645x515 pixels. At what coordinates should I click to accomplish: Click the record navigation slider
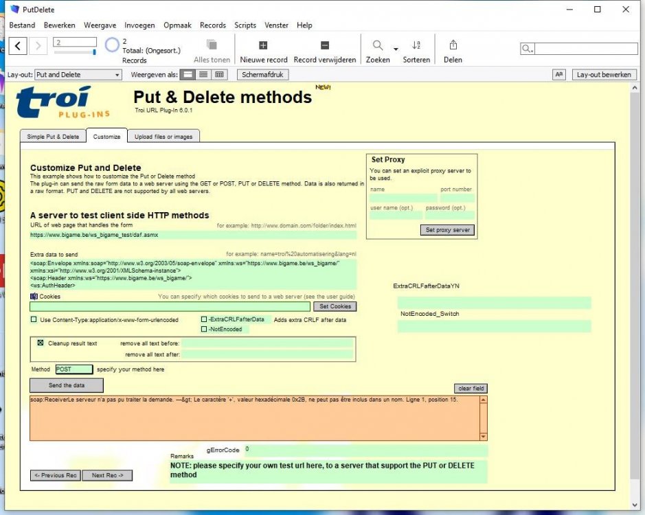coord(75,52)
